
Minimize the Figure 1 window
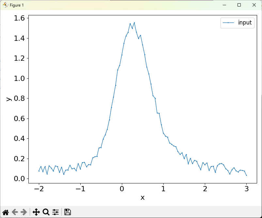pos(224,5)
